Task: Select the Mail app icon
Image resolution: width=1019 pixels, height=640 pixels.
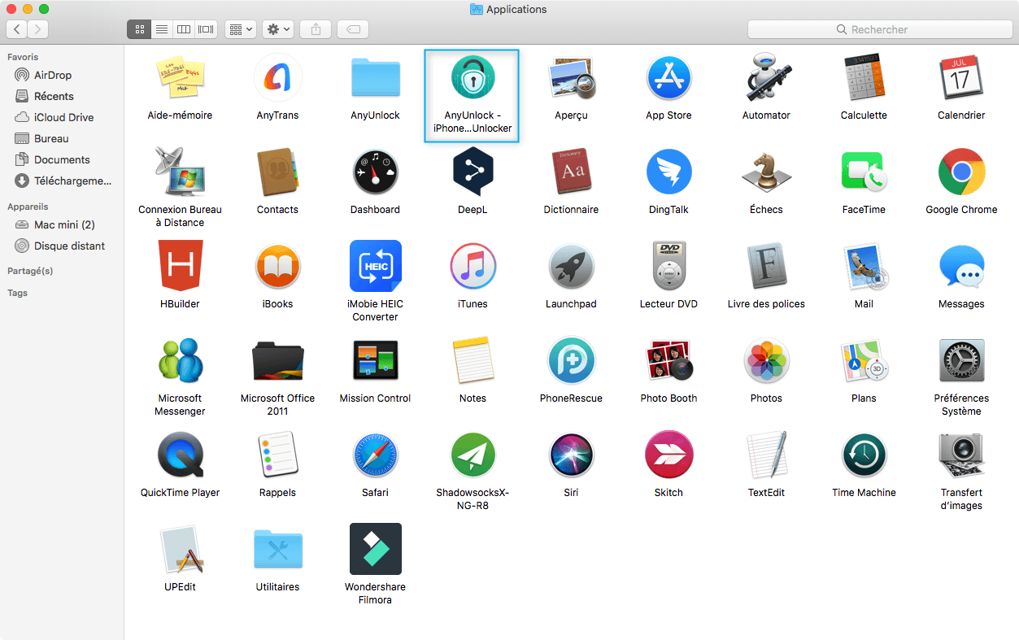Action: 864,266
